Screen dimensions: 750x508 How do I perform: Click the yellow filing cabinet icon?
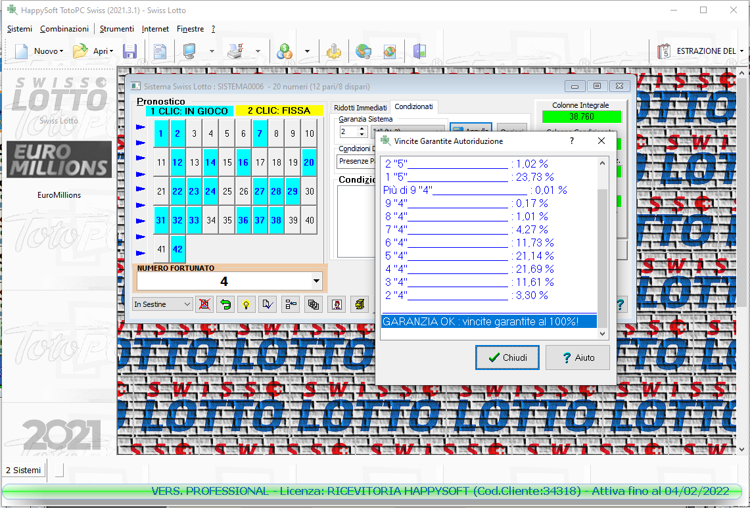click(359, 304)
